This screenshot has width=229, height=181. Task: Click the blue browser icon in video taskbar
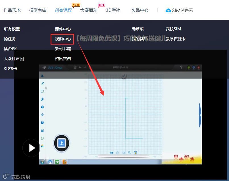pos(50,162)
